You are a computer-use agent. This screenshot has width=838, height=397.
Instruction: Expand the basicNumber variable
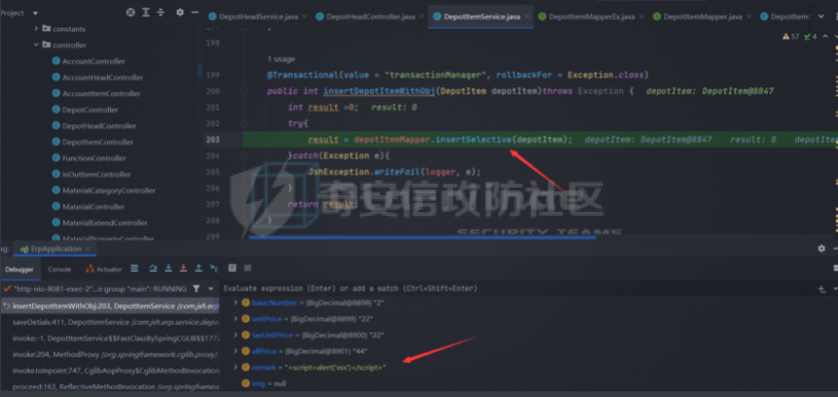coord(236,303)
